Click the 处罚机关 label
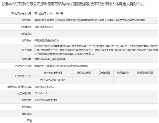This screenshot has height=123, width=159. [27, 100]
